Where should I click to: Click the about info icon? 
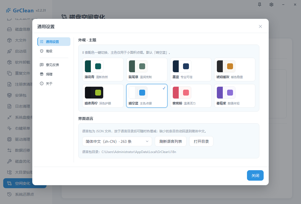tap(42, 83)
